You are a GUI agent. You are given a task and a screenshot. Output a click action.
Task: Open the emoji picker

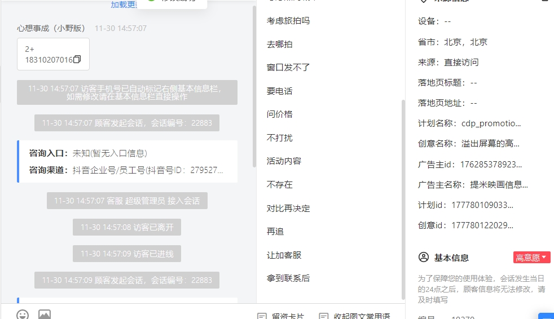(23, 314)
